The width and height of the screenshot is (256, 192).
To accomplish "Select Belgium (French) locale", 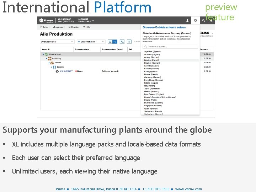I will (151, 60).
